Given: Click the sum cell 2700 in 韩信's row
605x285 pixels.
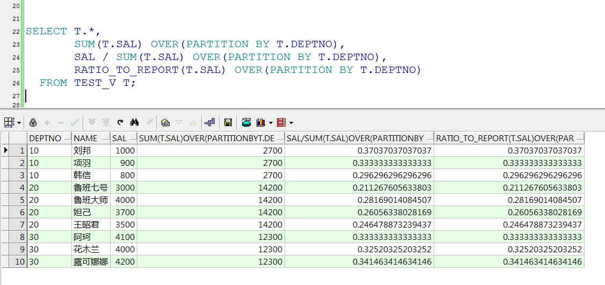Looking at the screenshot, I should (210, 175).
